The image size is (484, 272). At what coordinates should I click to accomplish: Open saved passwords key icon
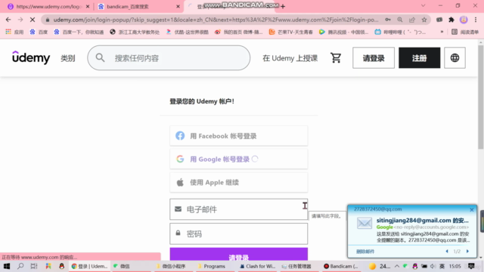click(388, 20)
